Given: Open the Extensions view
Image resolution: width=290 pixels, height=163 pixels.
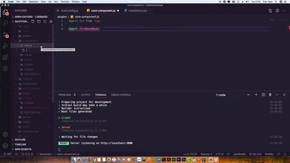Looking at the screenshot, I should point(5,57).
